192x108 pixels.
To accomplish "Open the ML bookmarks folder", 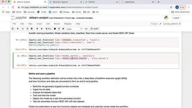I will click(96, 12).
